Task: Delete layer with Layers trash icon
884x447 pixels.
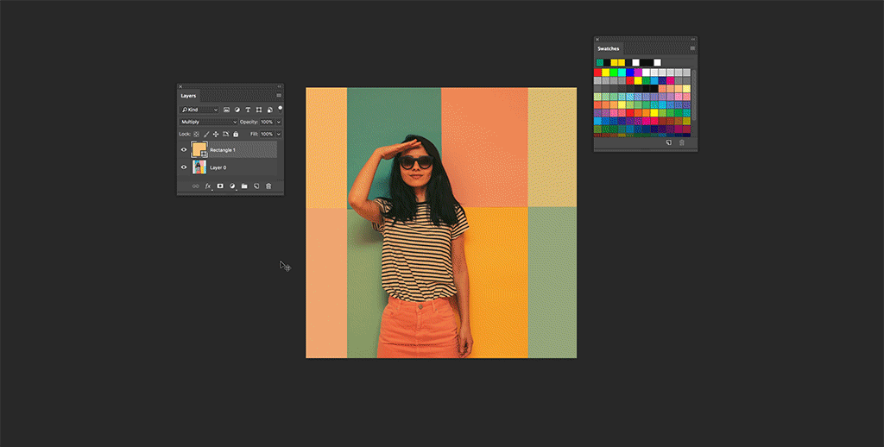Action: click(268, 186)
